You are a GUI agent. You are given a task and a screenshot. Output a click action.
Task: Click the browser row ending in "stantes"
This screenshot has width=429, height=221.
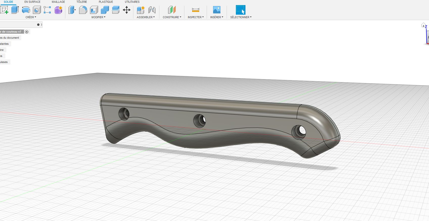(5, 44)
